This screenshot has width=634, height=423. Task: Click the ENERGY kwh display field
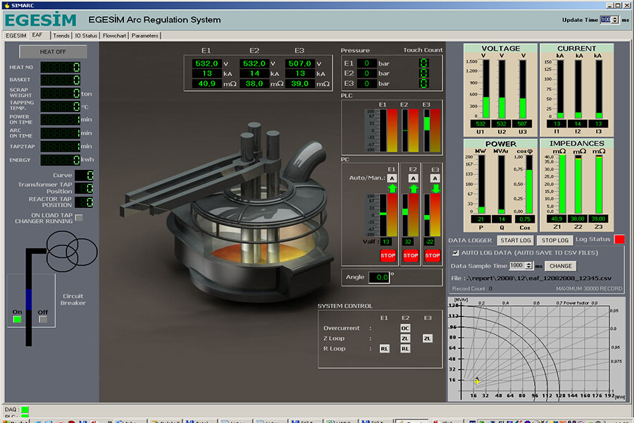[61, 160]
